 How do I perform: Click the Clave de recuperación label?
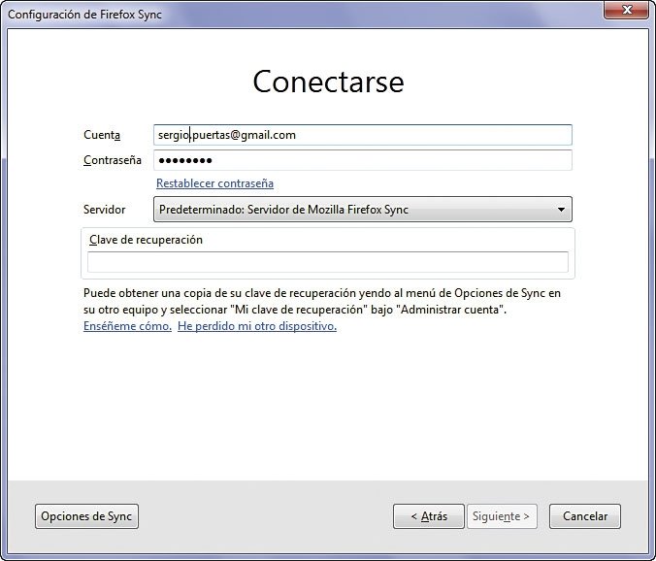146,240
